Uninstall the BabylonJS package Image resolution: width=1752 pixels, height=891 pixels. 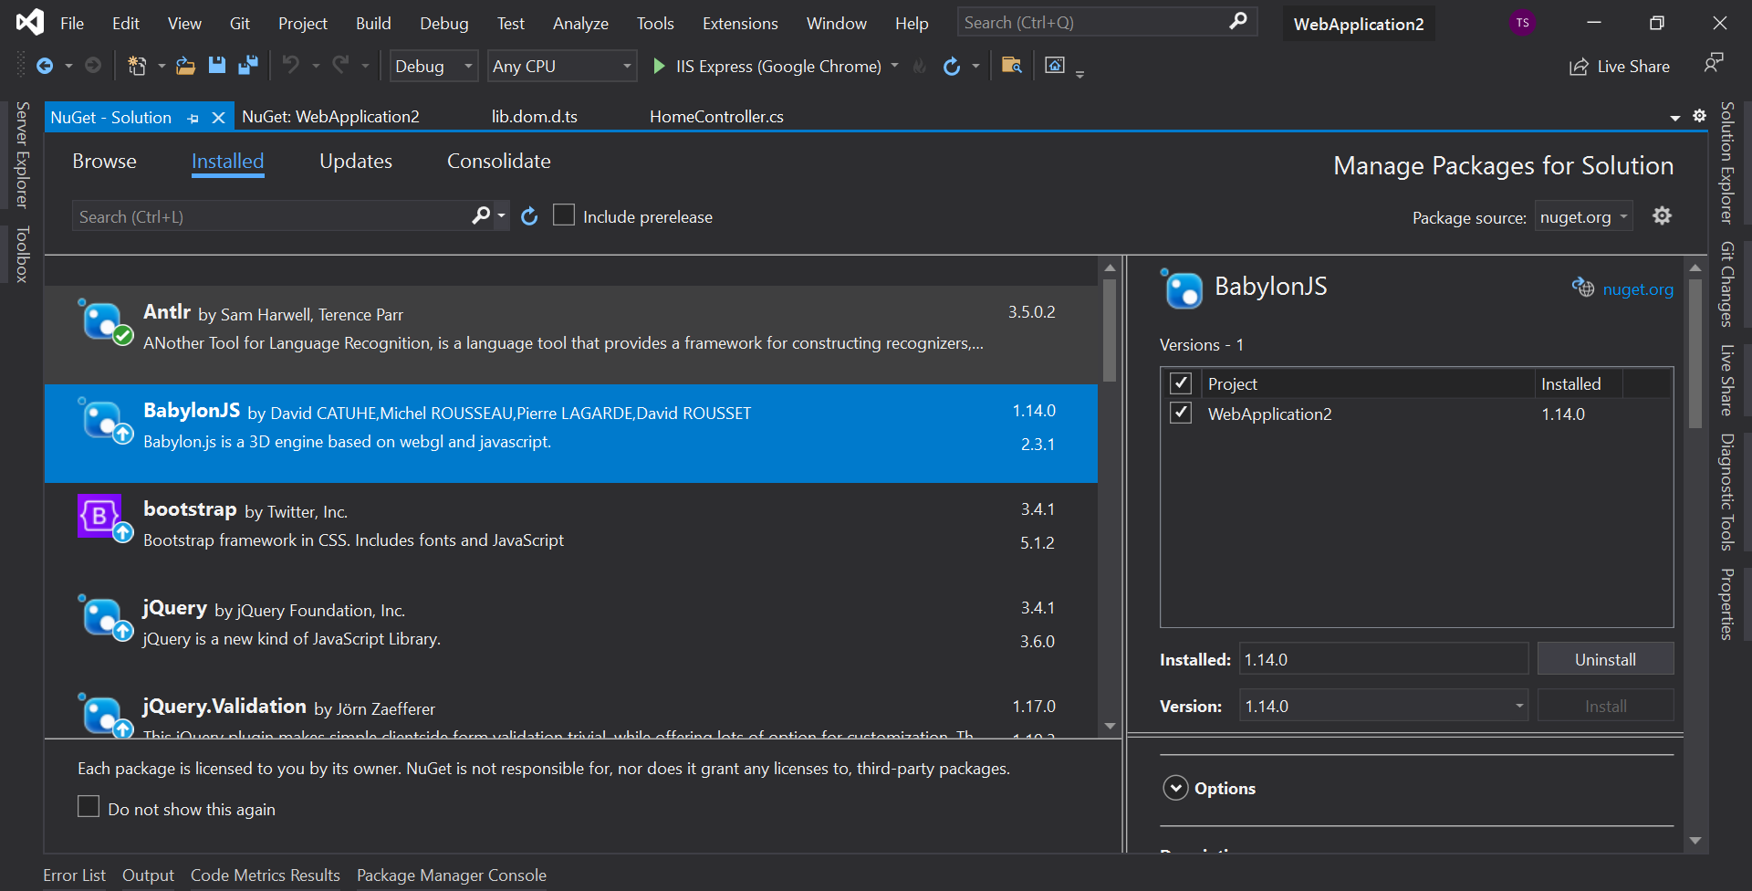point(1605,658)
